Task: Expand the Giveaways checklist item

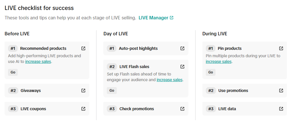Action: click(43, 91)
